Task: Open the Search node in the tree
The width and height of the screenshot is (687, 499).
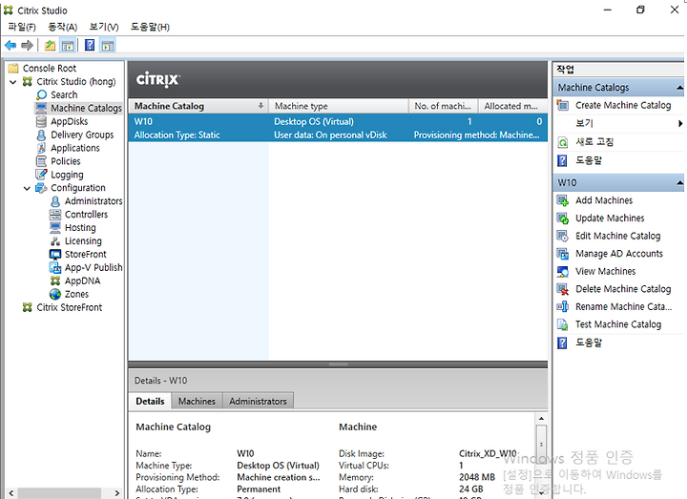Action: pos(64,94)
